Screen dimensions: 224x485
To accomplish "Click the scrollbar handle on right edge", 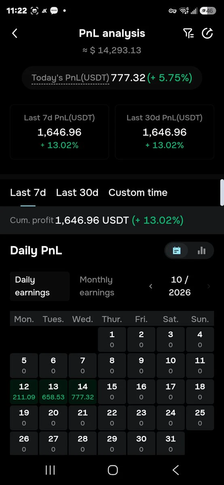I will [222, 193].
